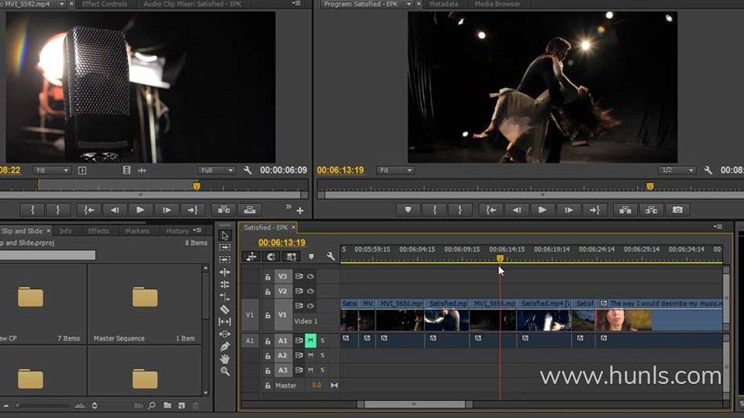Solo track A1
Image resolution: width=744 pixels, height=418 pixels.
(x=322, y=341)
